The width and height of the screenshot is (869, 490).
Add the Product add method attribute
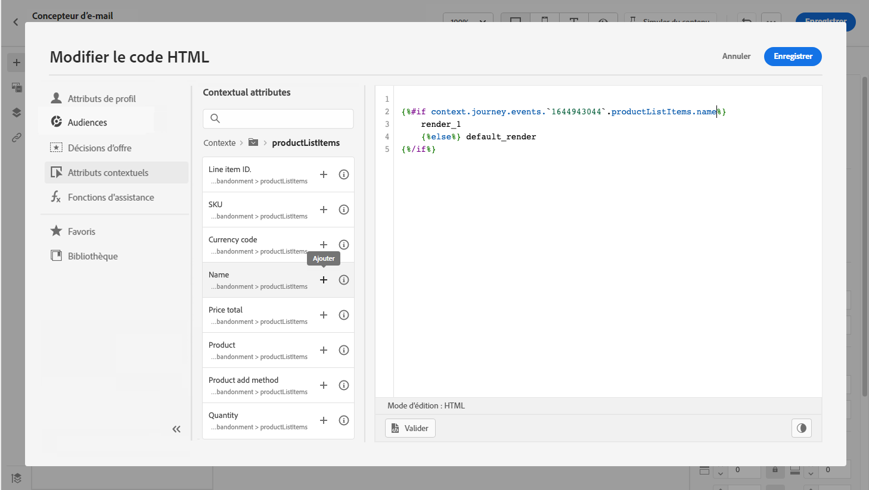[x=324, y=385]
